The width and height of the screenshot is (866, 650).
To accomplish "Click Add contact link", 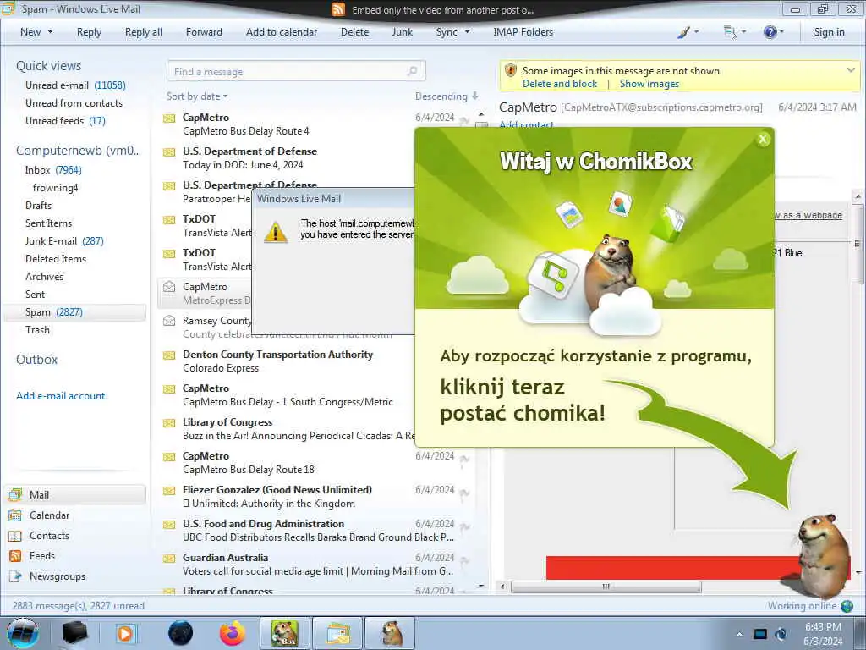I will (526, 124).
